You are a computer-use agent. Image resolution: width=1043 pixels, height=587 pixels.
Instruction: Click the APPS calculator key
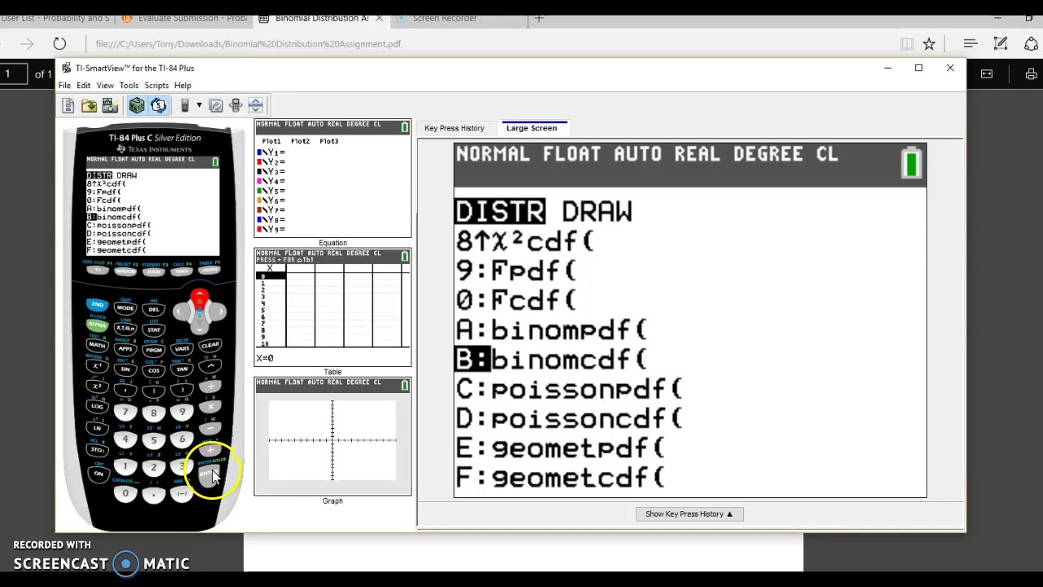click(x=125, y=349)
